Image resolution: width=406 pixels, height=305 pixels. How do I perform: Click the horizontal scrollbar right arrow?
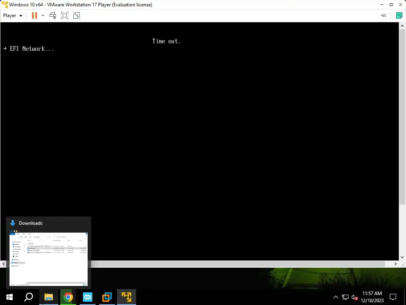click(x=395, y=264)
